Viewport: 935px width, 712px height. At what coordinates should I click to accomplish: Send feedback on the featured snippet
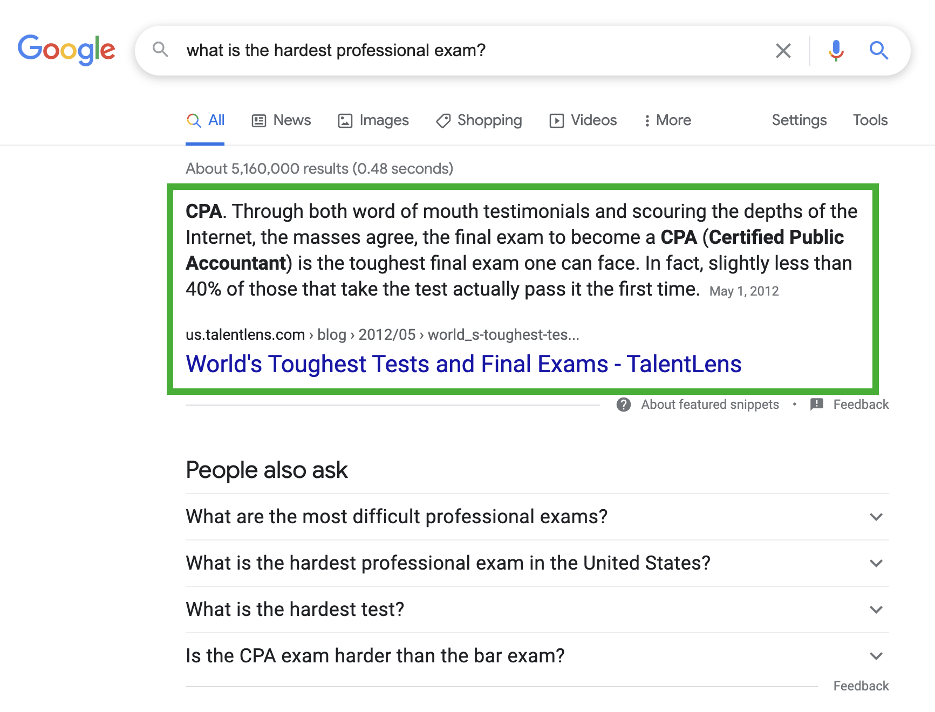click(x=861, y=405)
